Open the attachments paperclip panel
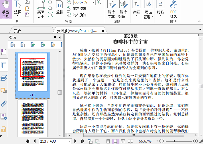 coord(4,103)
